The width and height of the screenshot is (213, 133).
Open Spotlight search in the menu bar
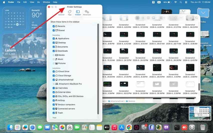click(x=181, y=2)
